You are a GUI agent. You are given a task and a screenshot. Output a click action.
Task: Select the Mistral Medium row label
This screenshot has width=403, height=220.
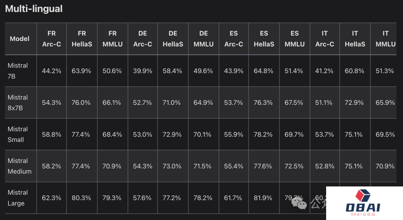(x=19, y=166)
